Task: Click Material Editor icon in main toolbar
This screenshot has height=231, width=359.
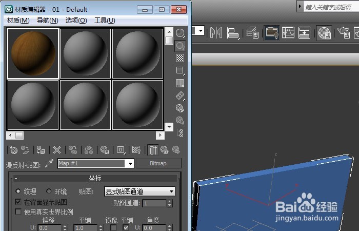Action: pos(325,33)
